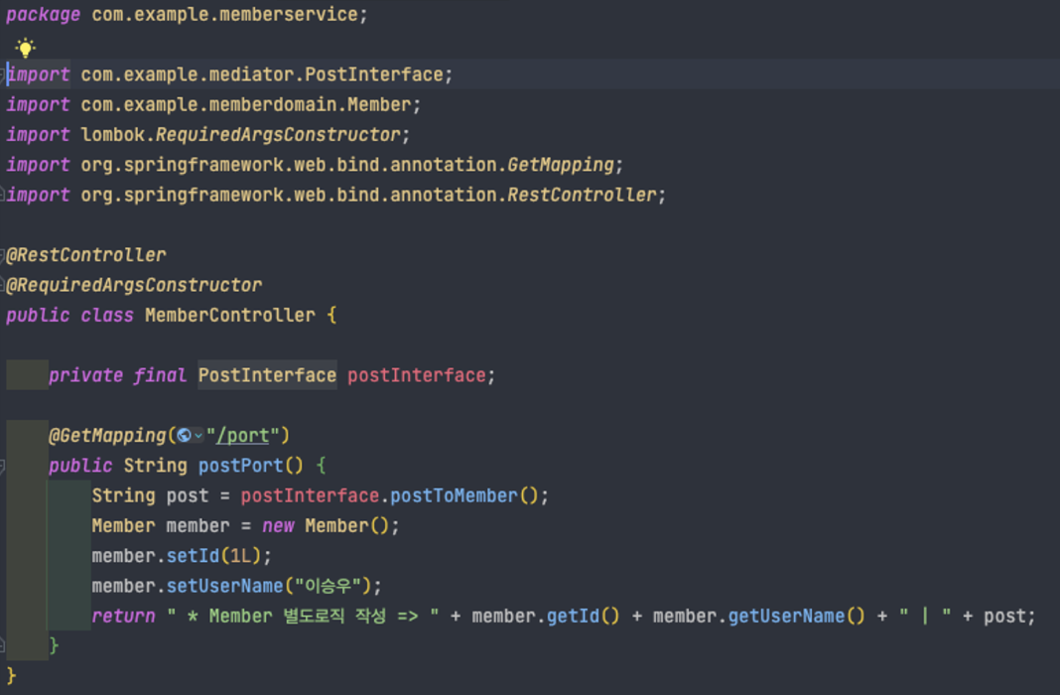Viewport: 1060px width, 695px height.
Task: Click RequiredArgsConstructor in the lombok import
Action: 279,135
